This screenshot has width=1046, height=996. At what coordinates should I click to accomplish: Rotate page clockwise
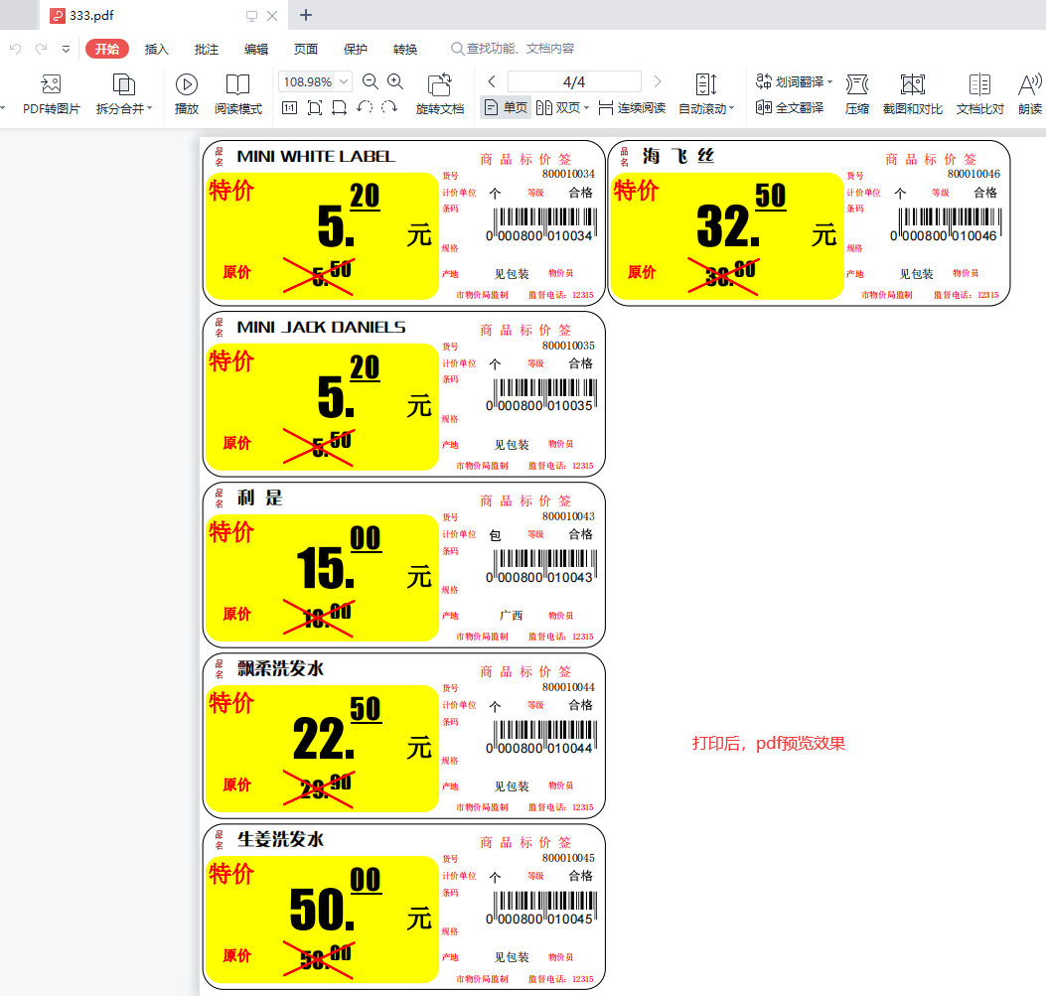(389, 106)
